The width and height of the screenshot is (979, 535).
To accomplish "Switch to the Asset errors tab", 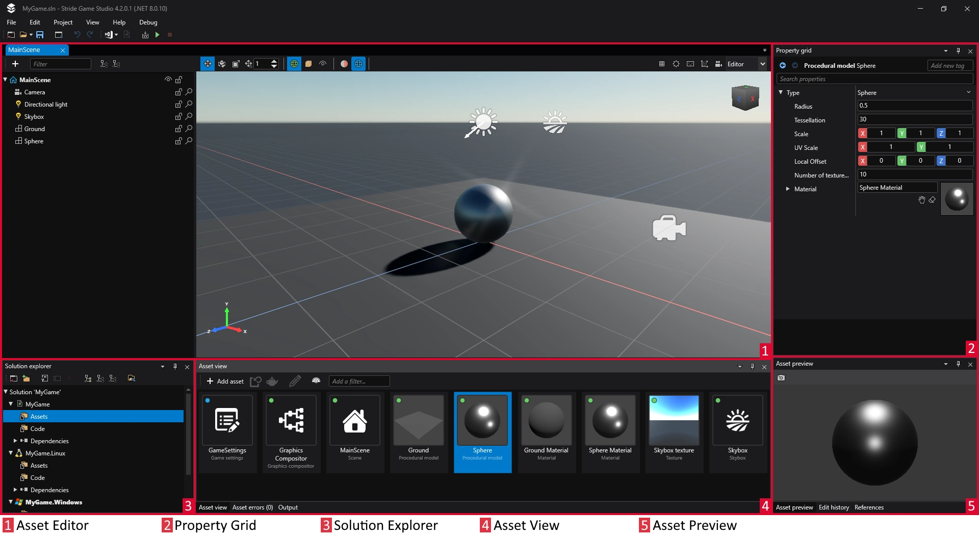I will click(252, 507).
